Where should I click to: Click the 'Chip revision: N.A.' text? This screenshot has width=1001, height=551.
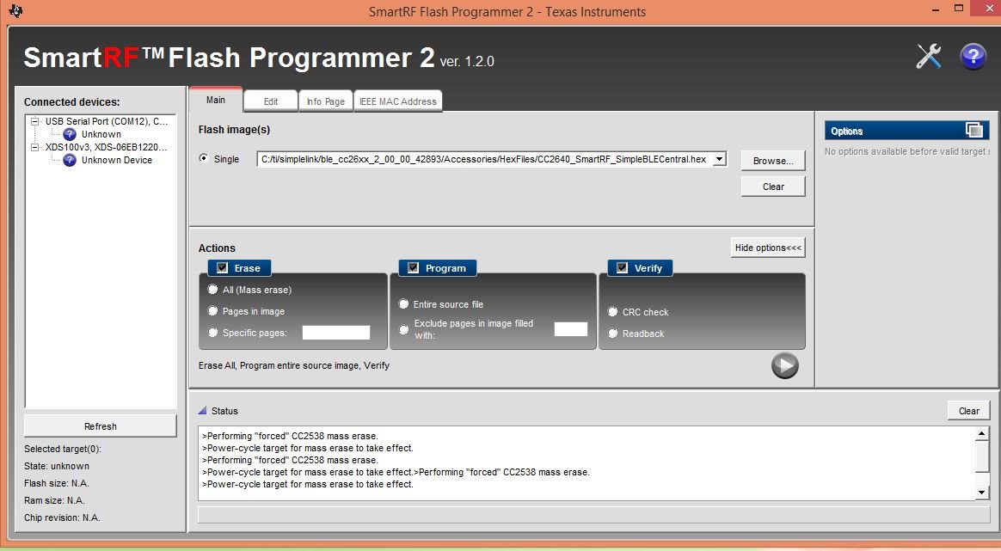pos(62,517)
